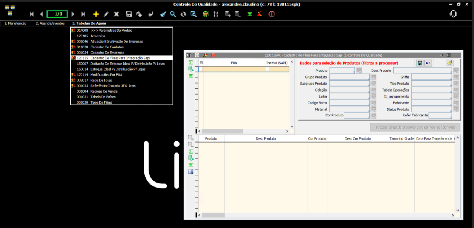Click the save icon in product filter panel
This screenshot has height=228, width=474.
420,63
